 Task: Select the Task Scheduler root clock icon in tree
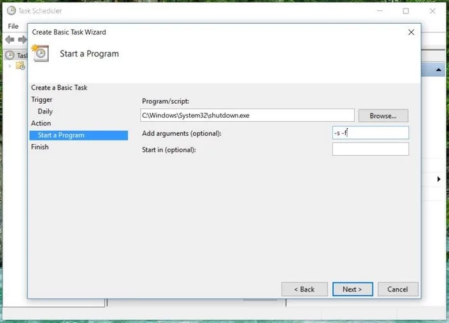[x=10, y=55]
